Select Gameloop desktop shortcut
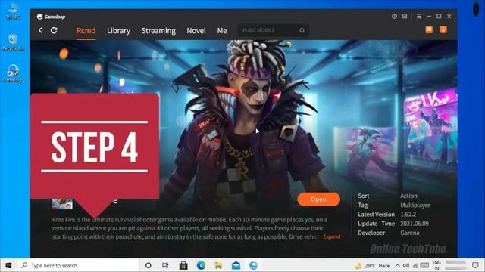Viewport: 485px width, 272px height. 13,73
